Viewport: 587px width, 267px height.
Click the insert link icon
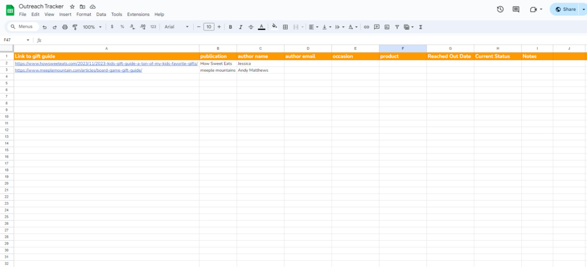click(366, 27)
